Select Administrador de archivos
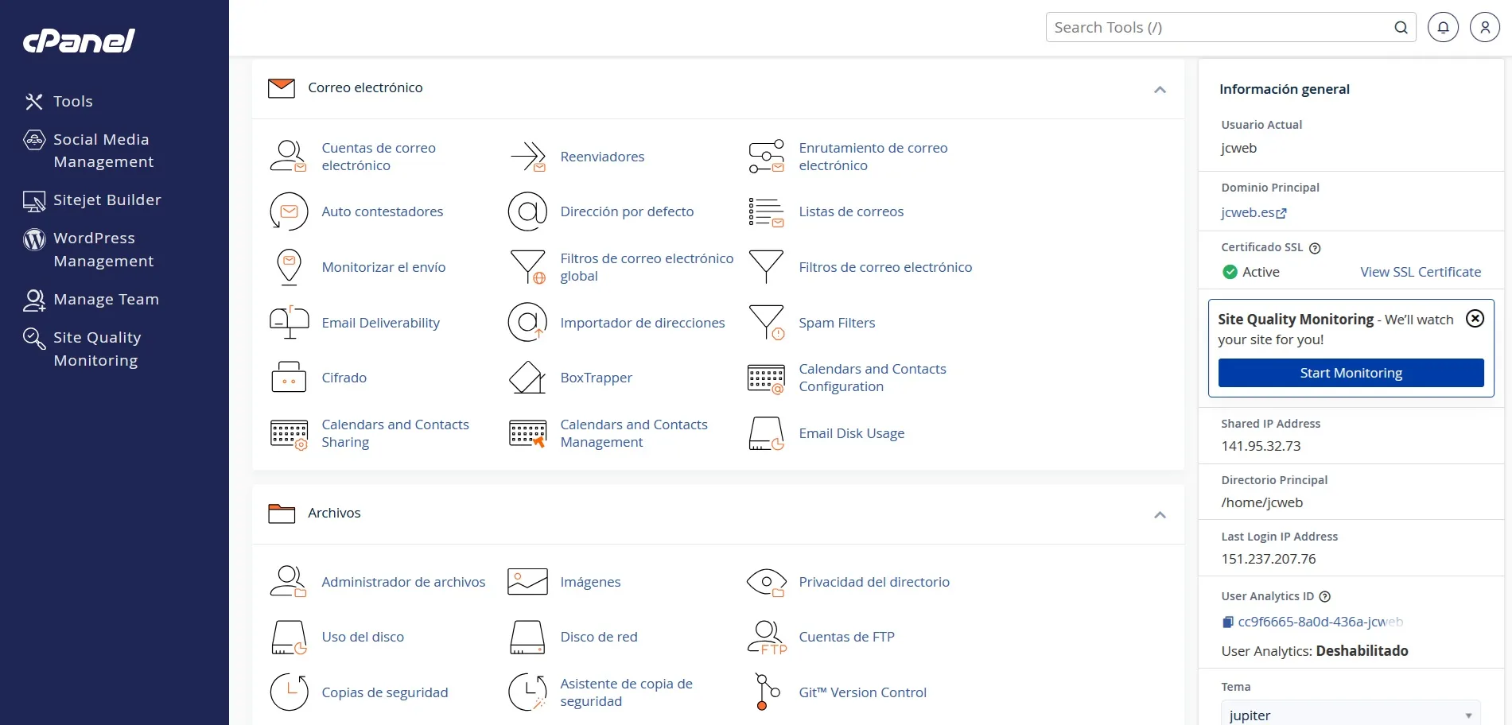1512x725 pixels. (x=403, y=582)
